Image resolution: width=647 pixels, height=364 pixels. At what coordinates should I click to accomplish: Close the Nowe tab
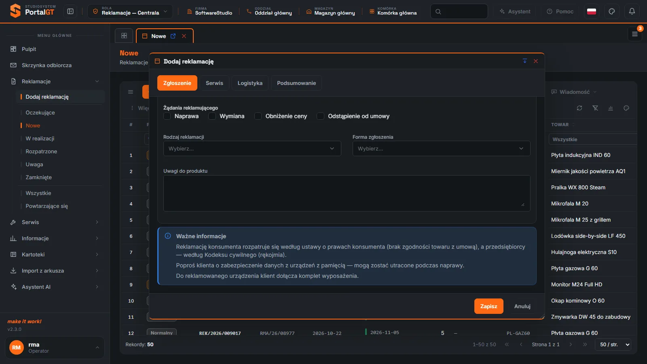(184, 36)
